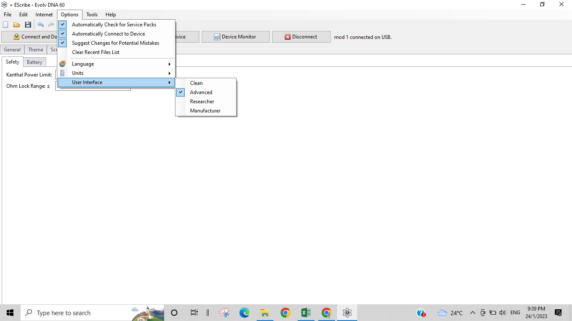The image size is (572, 321).
Task: Disable Suggest Changes for Potential Mistakes
Action: coord(115,43)
